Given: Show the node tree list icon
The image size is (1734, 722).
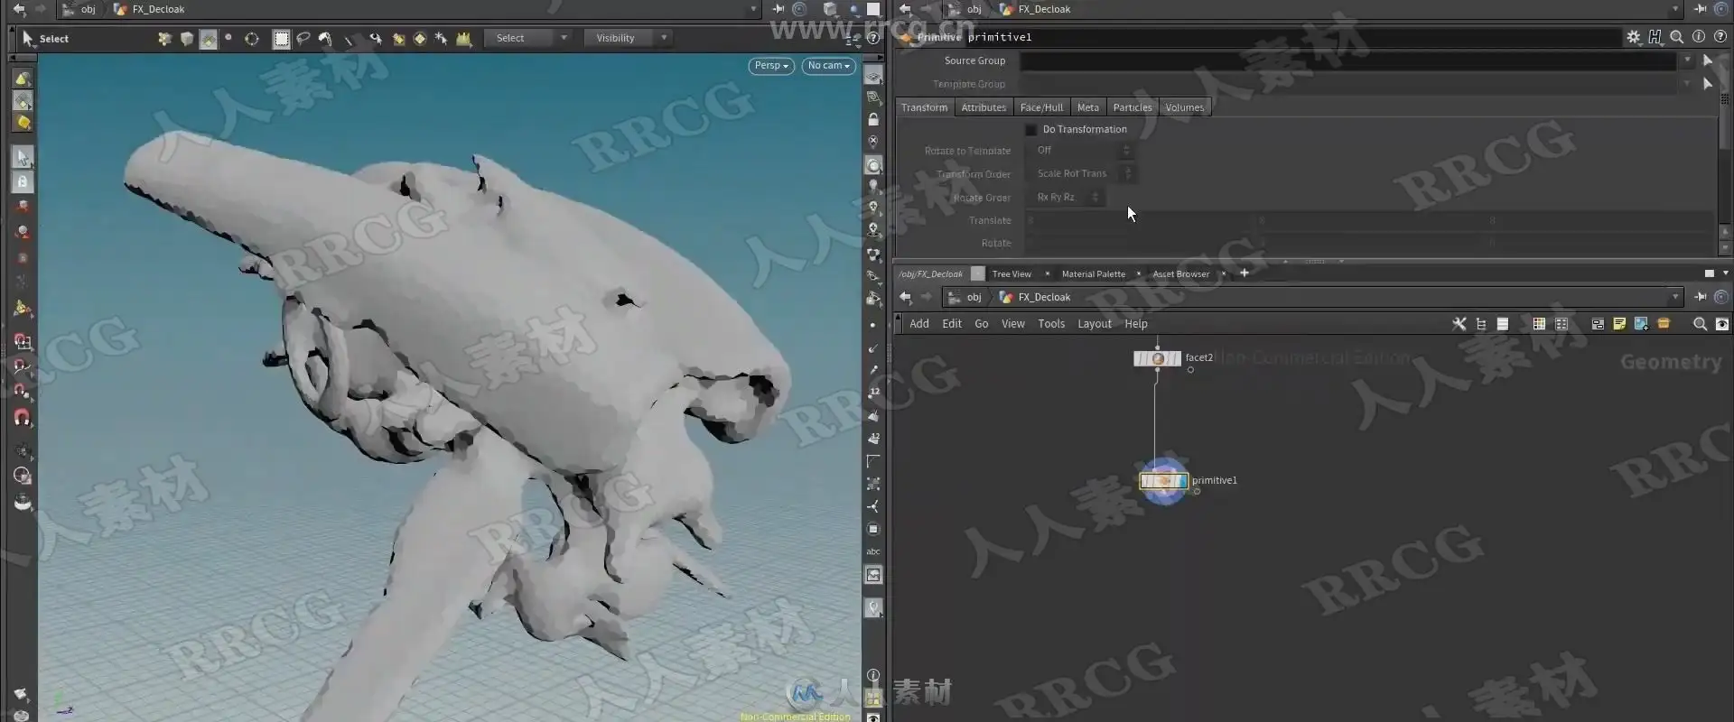Looking at the screenshot, I should [x=1481, y=324].
